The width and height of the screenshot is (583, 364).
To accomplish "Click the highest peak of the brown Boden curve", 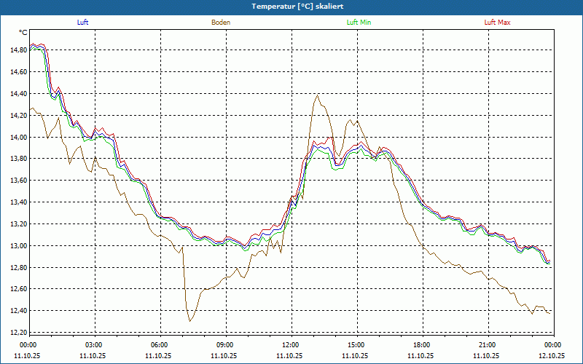I will tap(317, 95).
